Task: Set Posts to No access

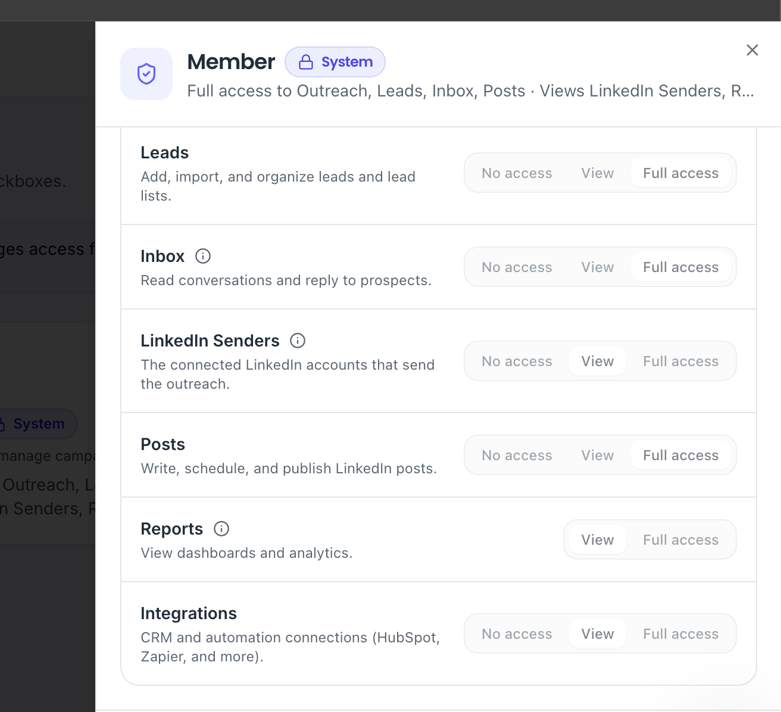Action: point(517,455)
